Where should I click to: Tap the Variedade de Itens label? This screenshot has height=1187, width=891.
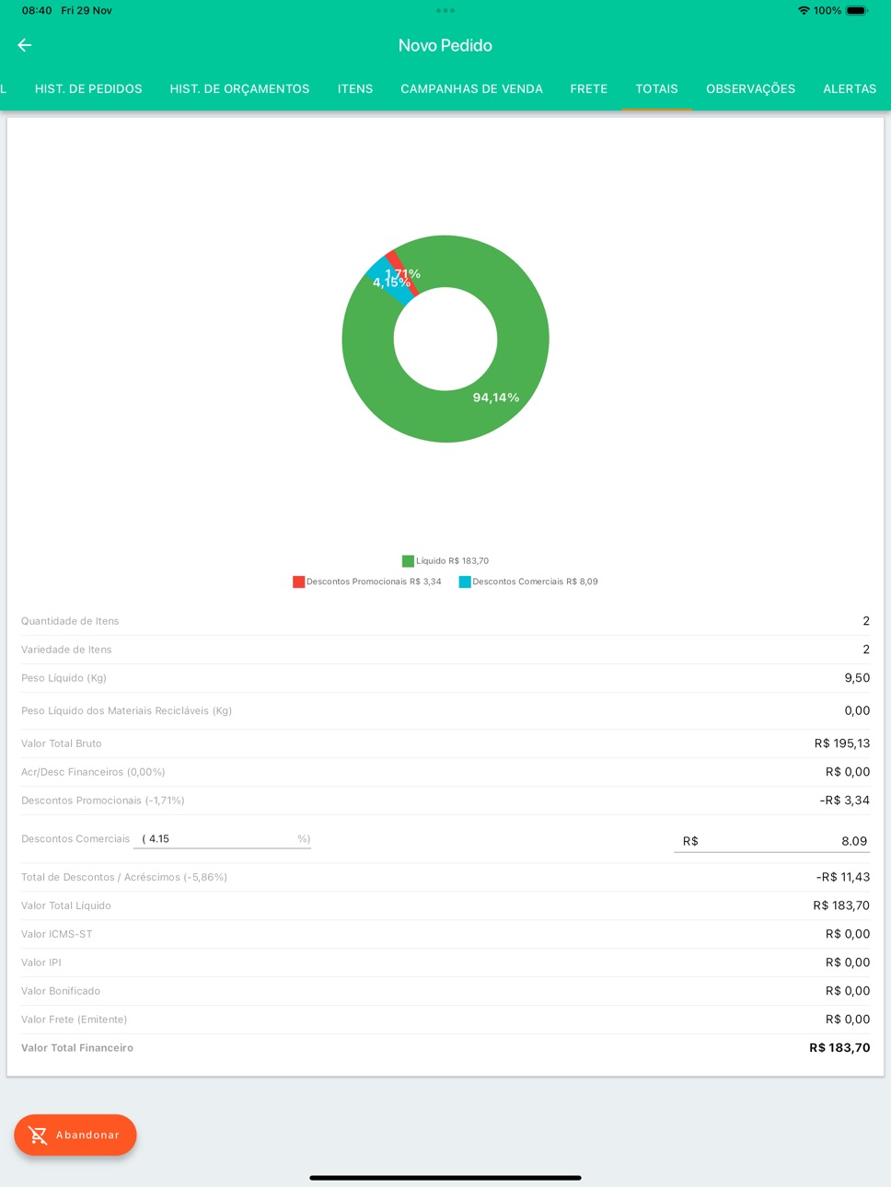tap(66, 650)
